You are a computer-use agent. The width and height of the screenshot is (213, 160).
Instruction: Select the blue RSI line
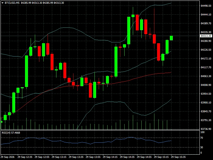click(87, 142)
